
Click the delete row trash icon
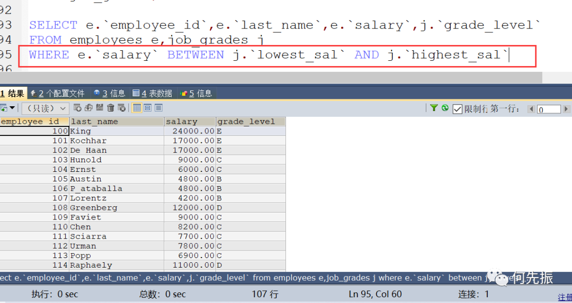click(111, 107)
